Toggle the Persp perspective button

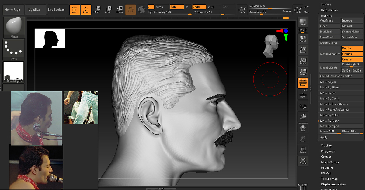click(x=303, y=83)
